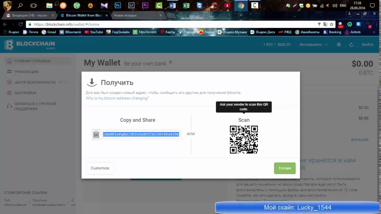Open the Booking bookmark
This screenshot has width=381, height=214.
click(x=332, y=32)
